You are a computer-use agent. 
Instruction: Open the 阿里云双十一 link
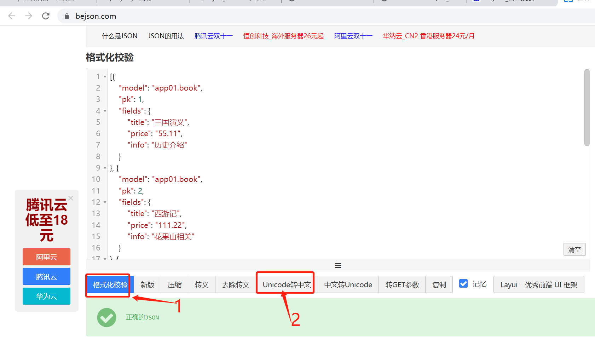pyautogui.click(x=353, y=36)
